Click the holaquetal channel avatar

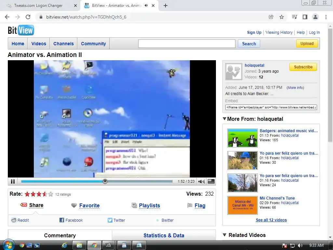[x=233, y=71]
